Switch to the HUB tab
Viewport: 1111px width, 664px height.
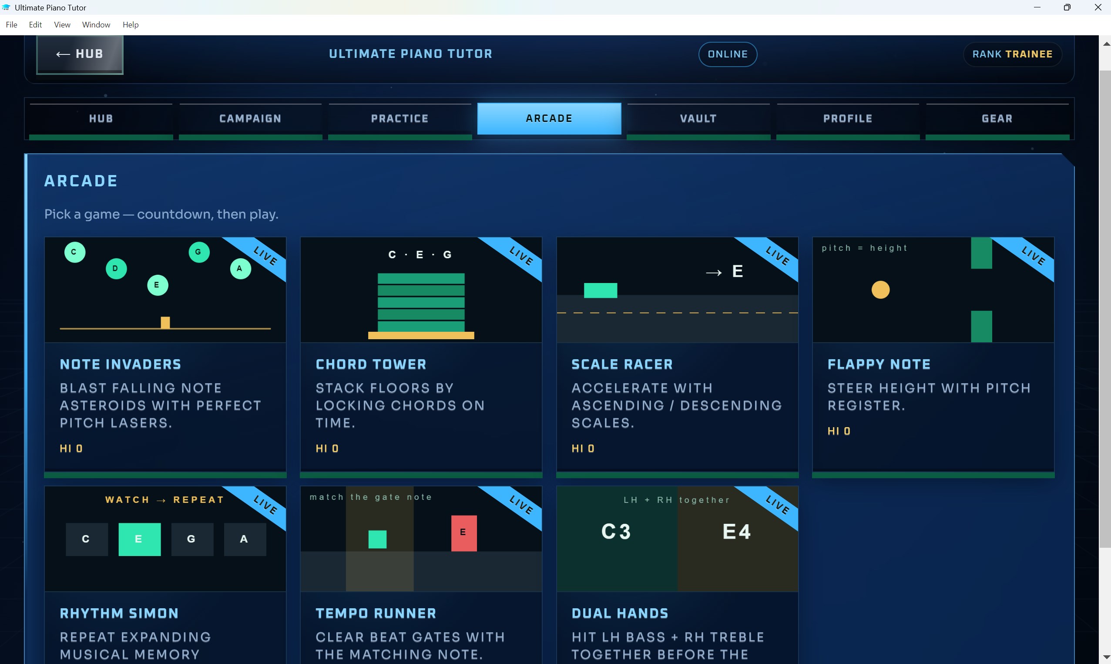[x=101, y=118]
